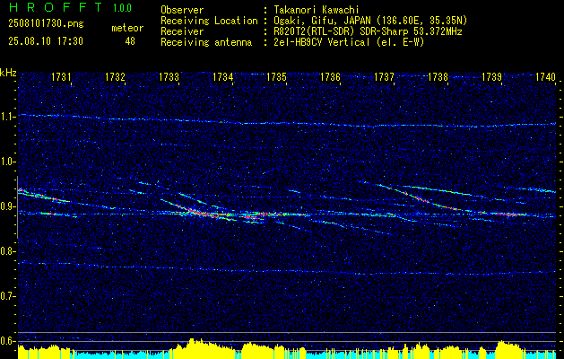Click the version number 1.0.0
This screenshot has width=564, height=359.
tap(122, 8)
